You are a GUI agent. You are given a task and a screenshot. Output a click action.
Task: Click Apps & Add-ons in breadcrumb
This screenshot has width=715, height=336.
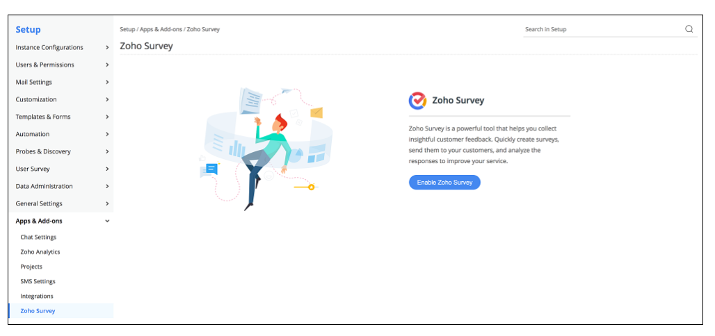161,29
